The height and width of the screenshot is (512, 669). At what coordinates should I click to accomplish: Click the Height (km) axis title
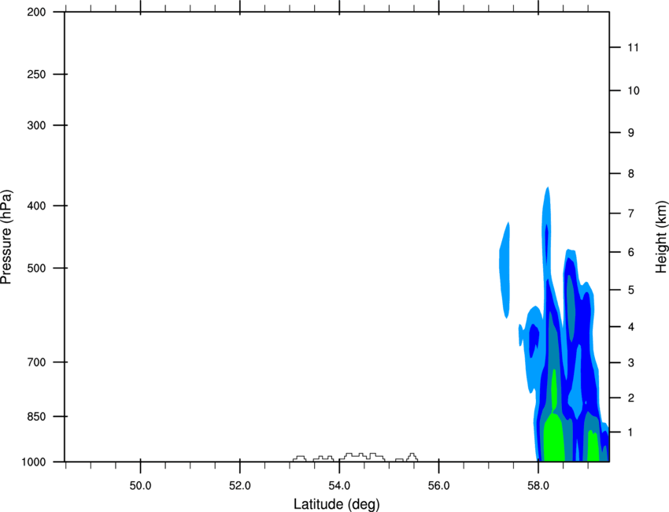661,236
